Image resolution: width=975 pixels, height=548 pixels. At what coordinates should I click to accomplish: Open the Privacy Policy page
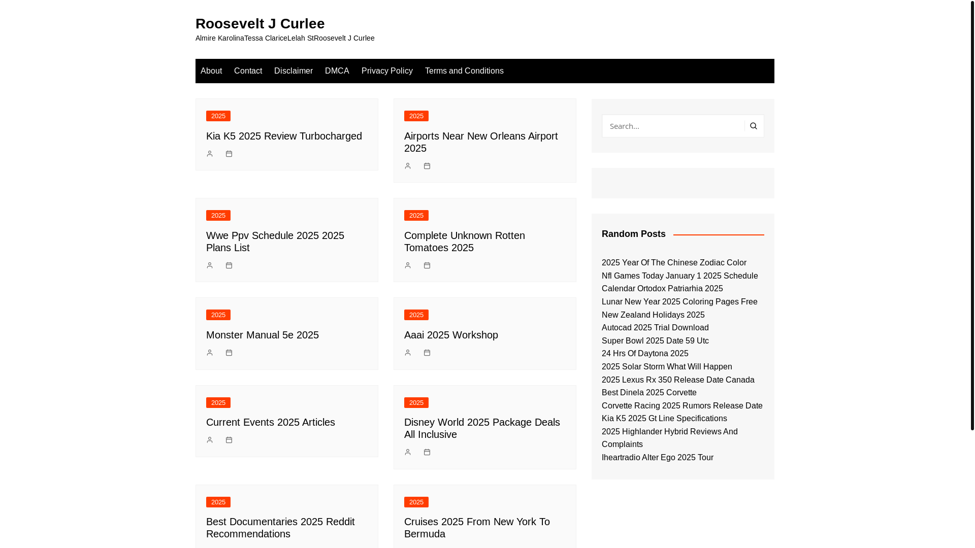387,71
